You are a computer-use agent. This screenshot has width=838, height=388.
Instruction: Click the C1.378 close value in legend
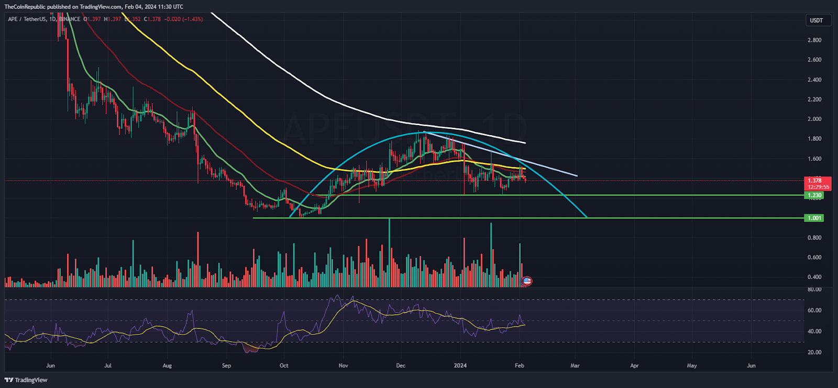152,19
